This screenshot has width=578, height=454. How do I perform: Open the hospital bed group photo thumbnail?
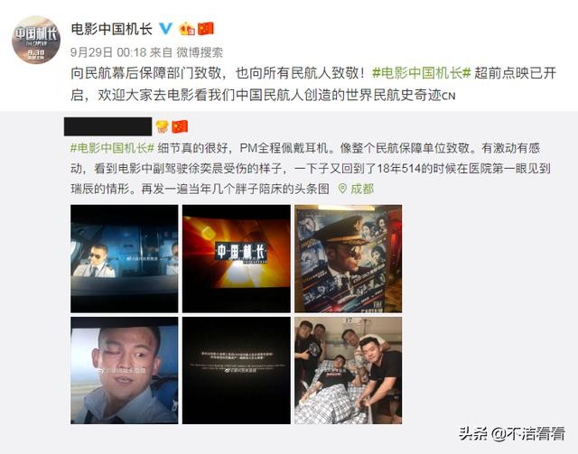(348, 370)
